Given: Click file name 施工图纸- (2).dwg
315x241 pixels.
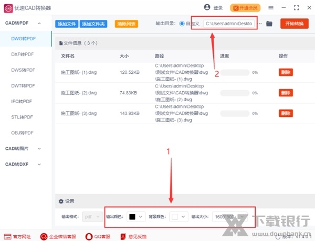Looking at the screenshot, I should point(79,93).
